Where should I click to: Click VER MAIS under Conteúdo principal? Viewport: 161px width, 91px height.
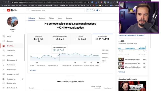tap(122, 72)
